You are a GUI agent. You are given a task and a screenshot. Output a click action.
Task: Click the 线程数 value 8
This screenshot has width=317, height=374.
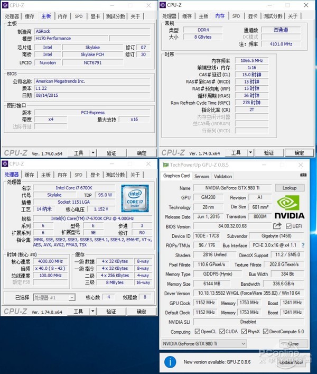click(145, 297)
